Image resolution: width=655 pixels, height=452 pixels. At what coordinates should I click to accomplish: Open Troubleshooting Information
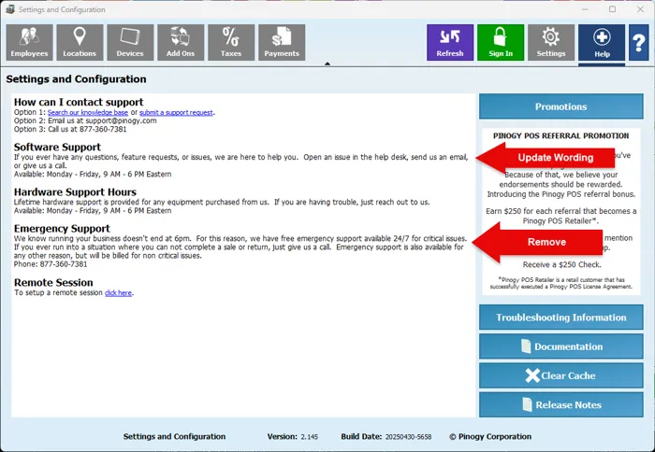point(560,318)
